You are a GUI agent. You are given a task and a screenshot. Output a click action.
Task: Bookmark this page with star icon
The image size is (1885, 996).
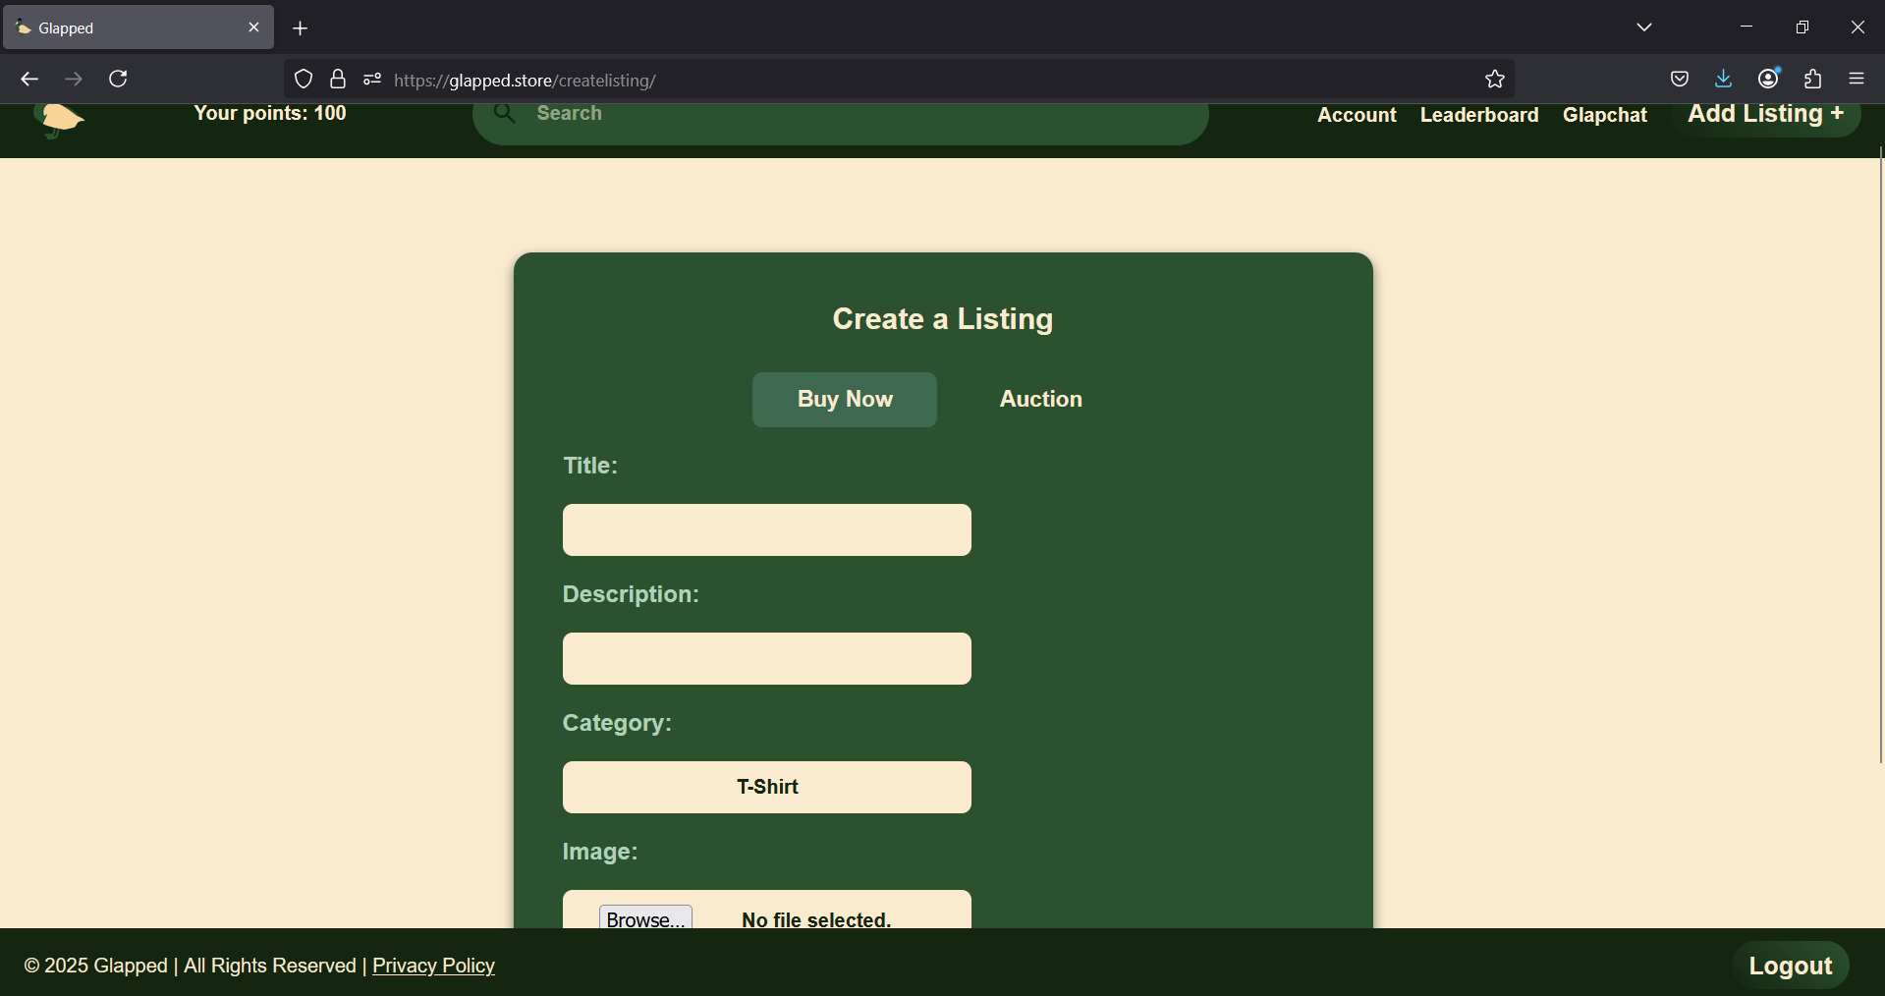click(1495, 80)
